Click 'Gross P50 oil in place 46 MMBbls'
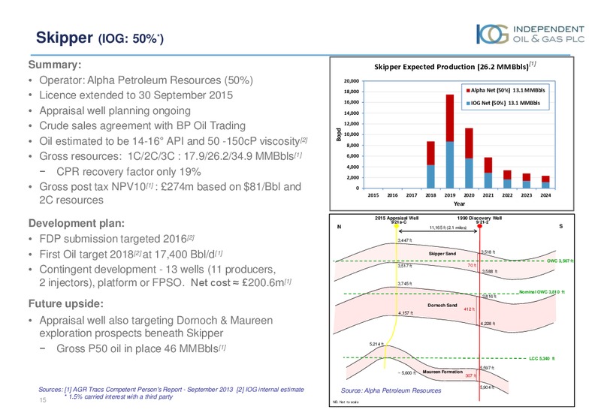This screenshot has width=601, height=416. coord(141,348)
